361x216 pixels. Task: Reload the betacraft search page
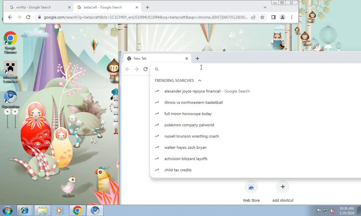pyautogui.click(x=28, y=17)
